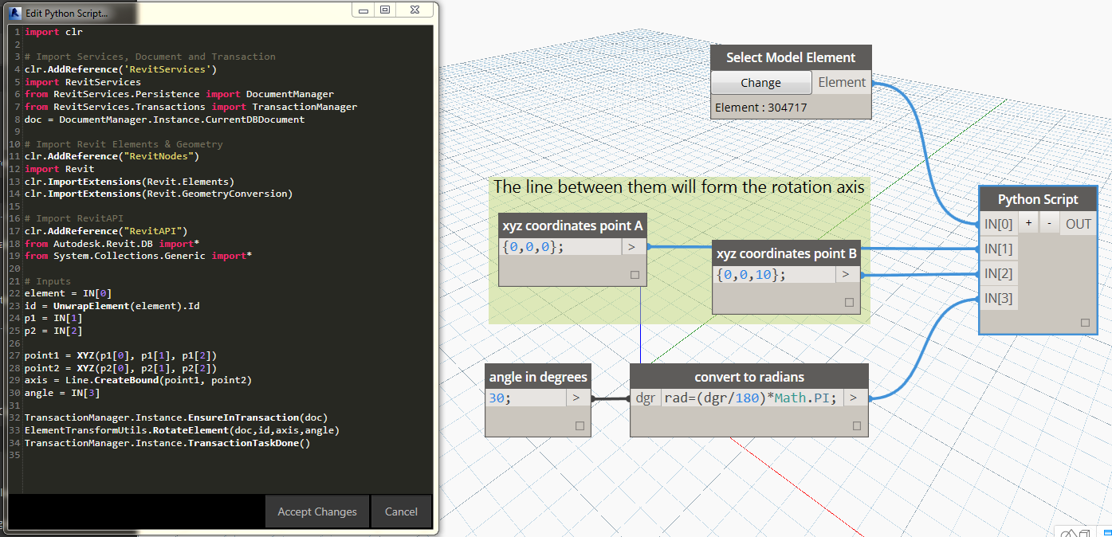Click the id = UnwrapElement(element).Id line
Viewport: 1112px width, 537px height.
pos(112,305)
